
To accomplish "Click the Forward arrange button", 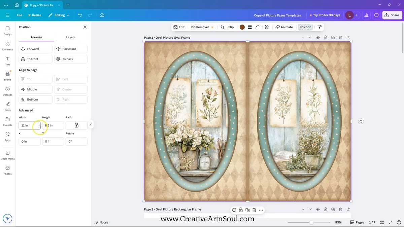I will coord(36,49).
